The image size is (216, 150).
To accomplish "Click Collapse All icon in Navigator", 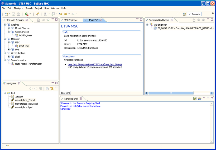I will point(47,88).
